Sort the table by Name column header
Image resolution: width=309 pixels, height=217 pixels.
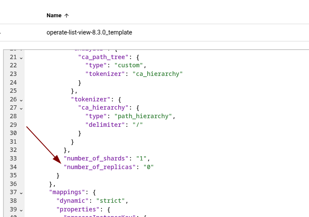54,16
